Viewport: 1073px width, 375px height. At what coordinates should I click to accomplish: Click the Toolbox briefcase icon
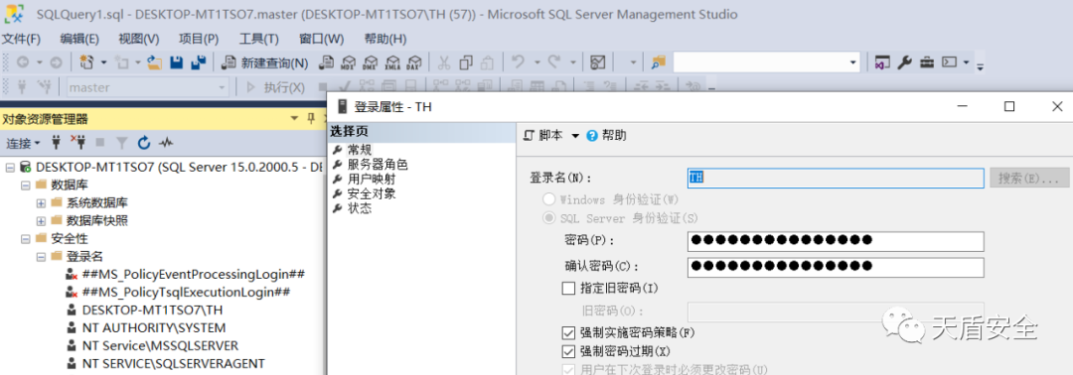click(x=927, y=62)
